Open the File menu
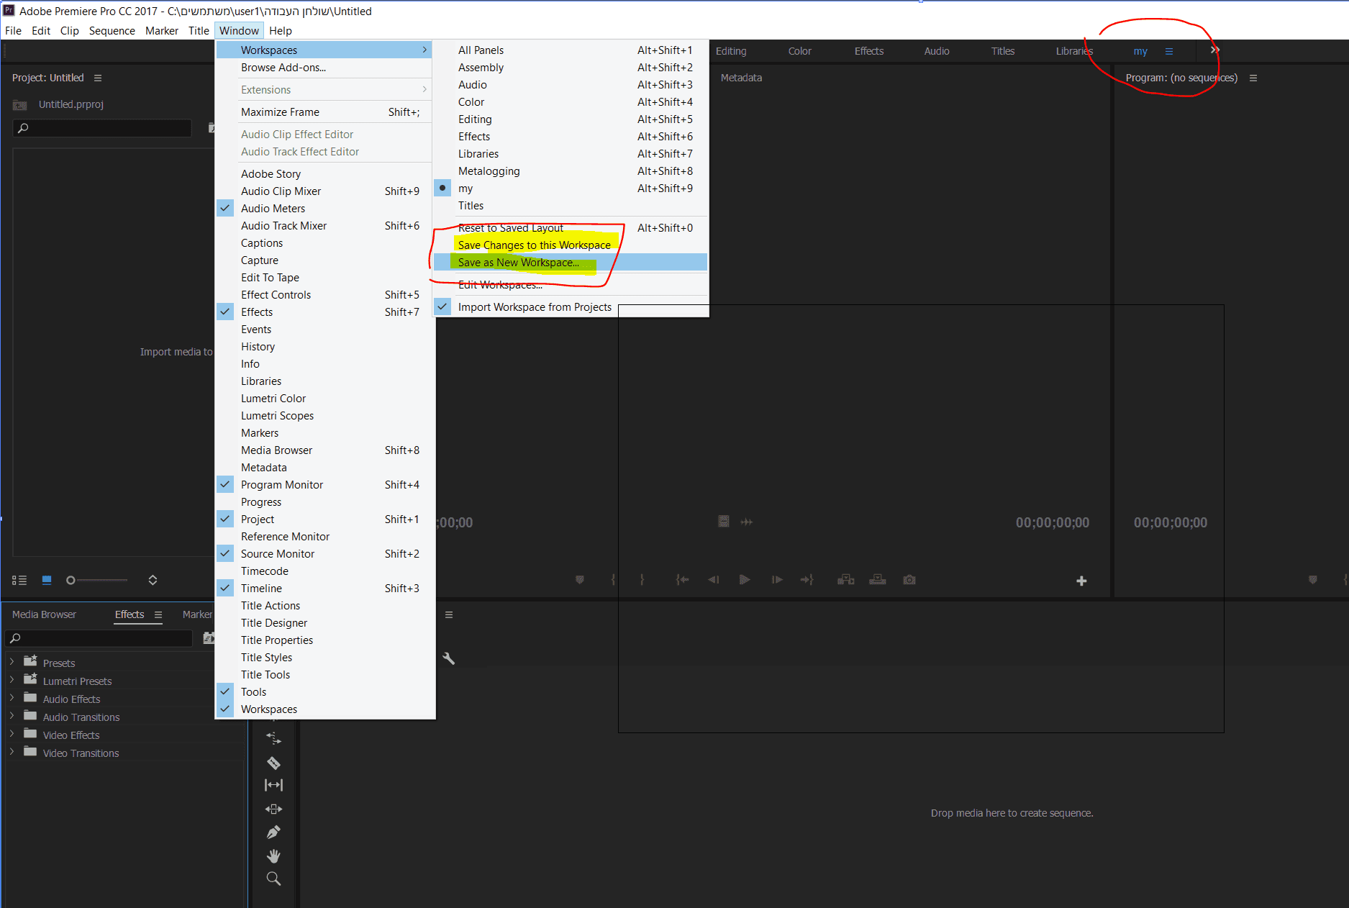Image resolution: width=1349 pixels, height=908 pixels. click(x=13, y=31)
